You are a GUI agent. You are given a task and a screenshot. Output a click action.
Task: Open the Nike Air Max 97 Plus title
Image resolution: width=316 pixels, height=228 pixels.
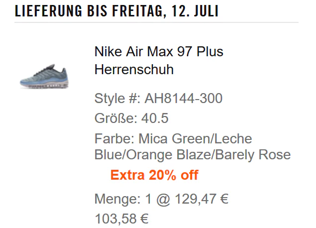(159, 51)
